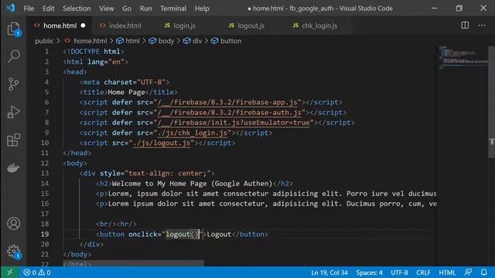495x278 pixels.
Task: Open the Docker view icon
Action: (13, 168)
